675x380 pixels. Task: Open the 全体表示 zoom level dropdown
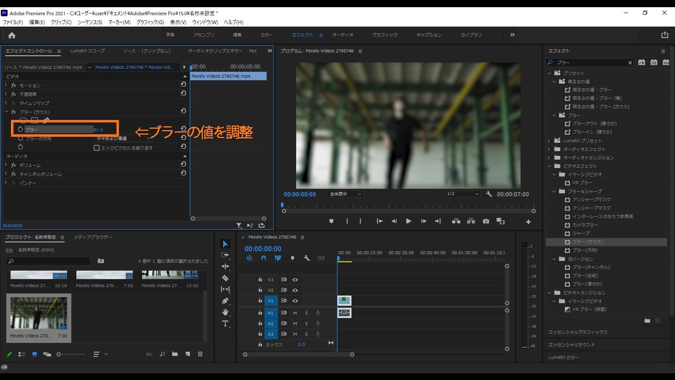click(345, 194)
